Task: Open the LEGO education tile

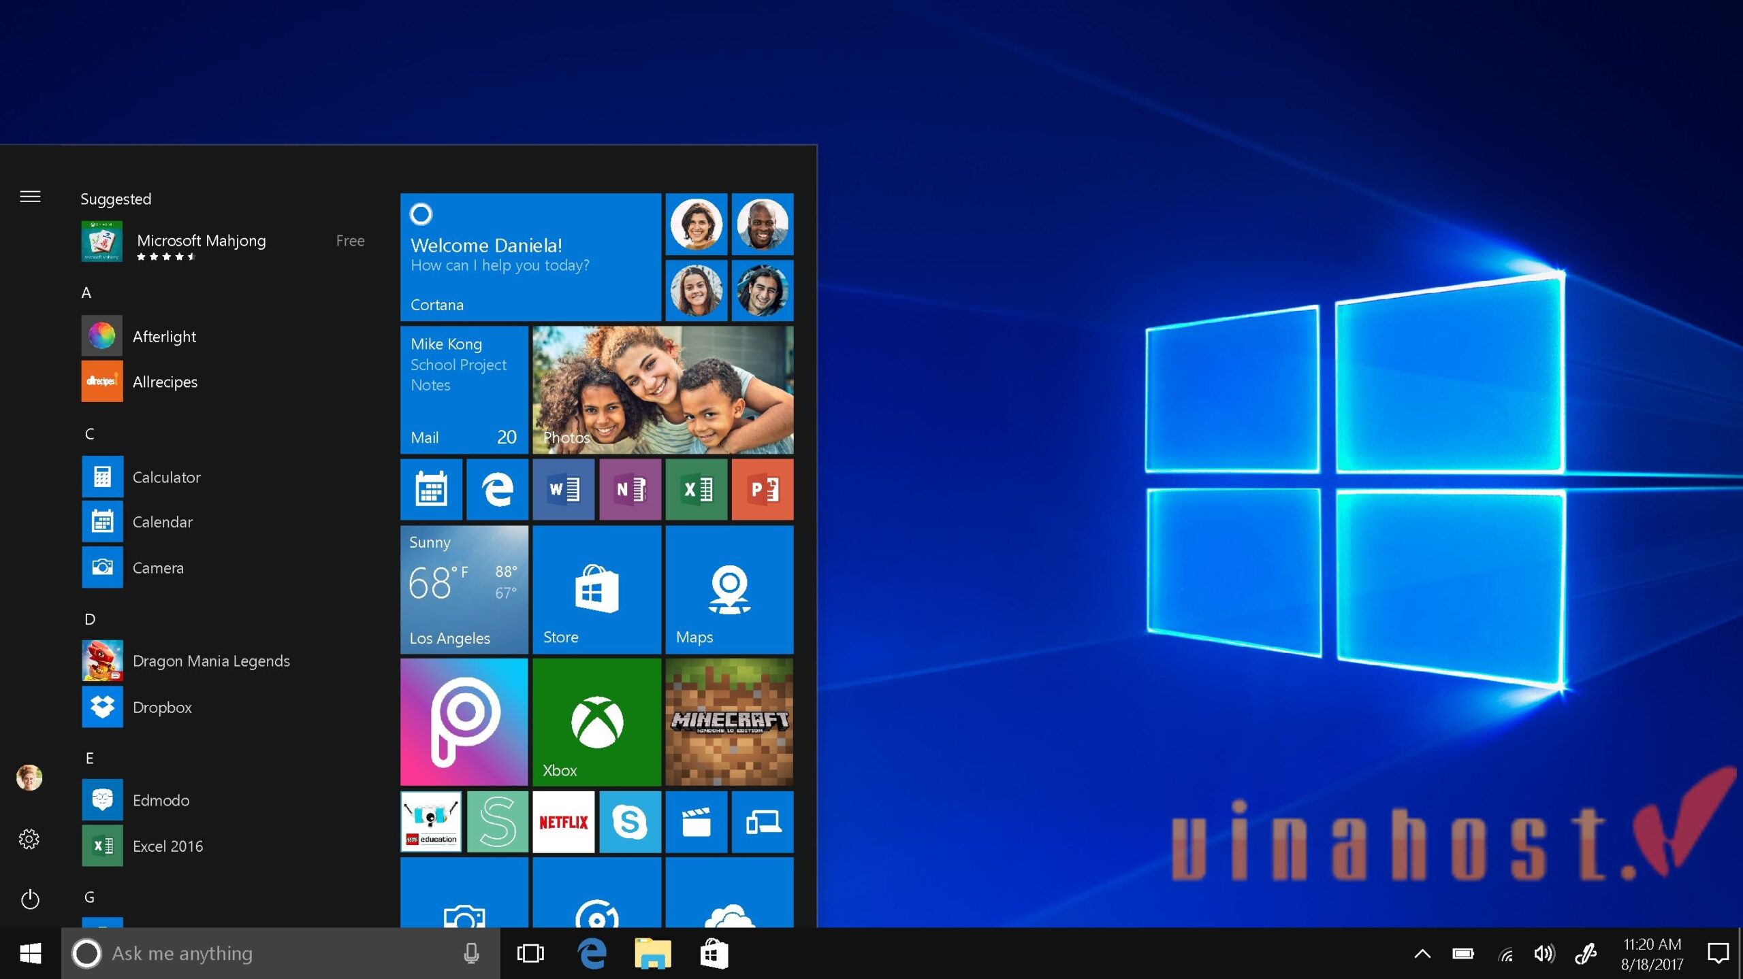Action: 431,821
